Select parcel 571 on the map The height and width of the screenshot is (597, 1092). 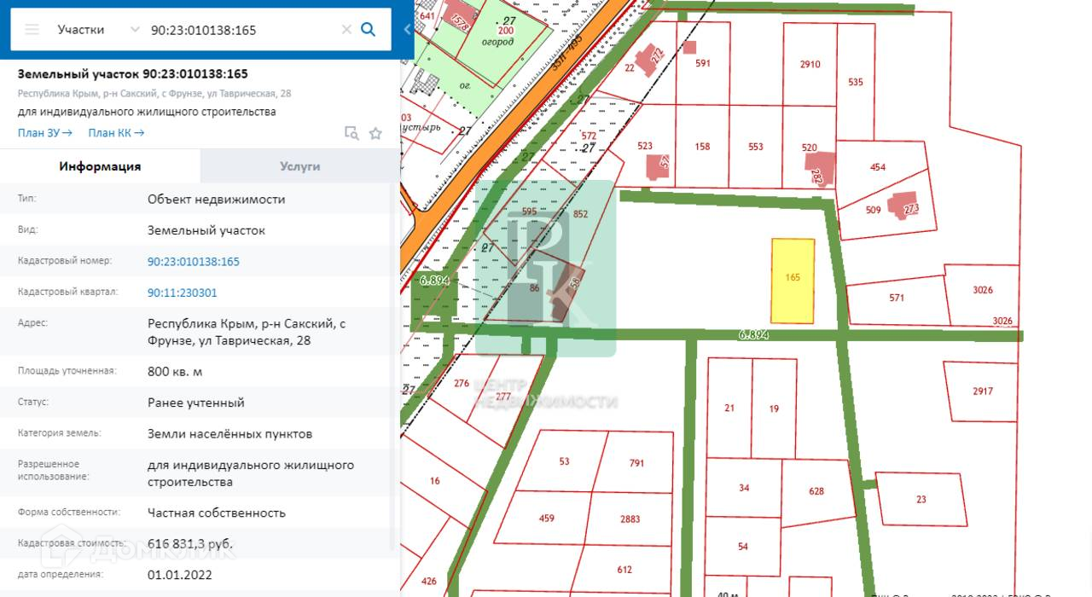click(x=896, y=298)
